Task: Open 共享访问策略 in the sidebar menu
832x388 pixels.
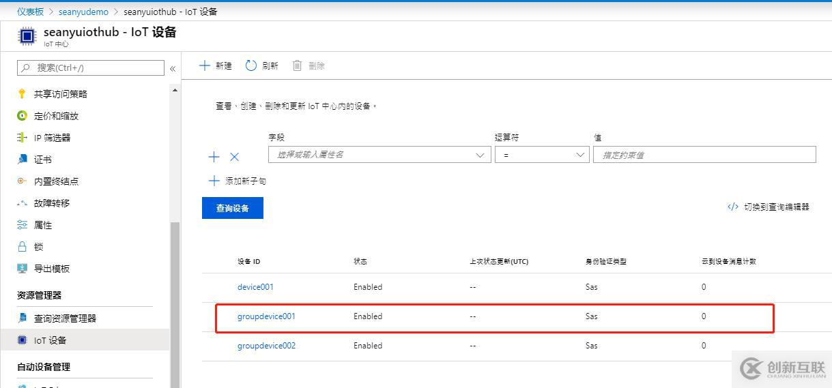Action: coord(61,94)
